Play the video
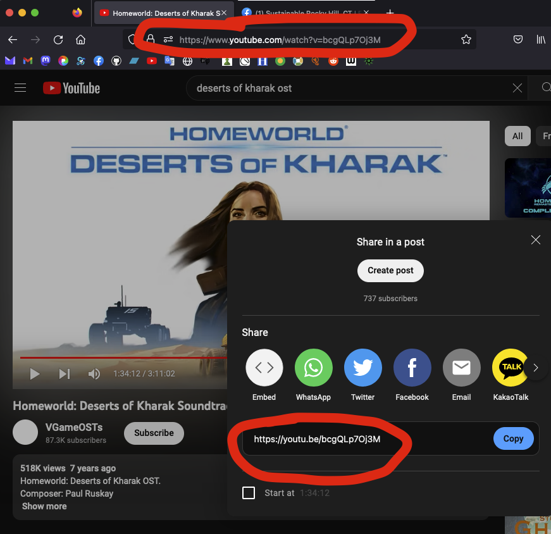The width and height of the screenshot is (551, 534). point(34,374)
